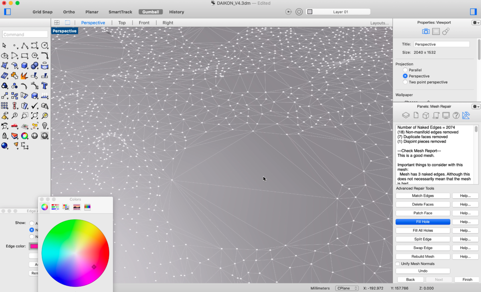The width and height of the screenshot is (481, 292).
Task: Toggle the History button
Action: pos(176,12)
